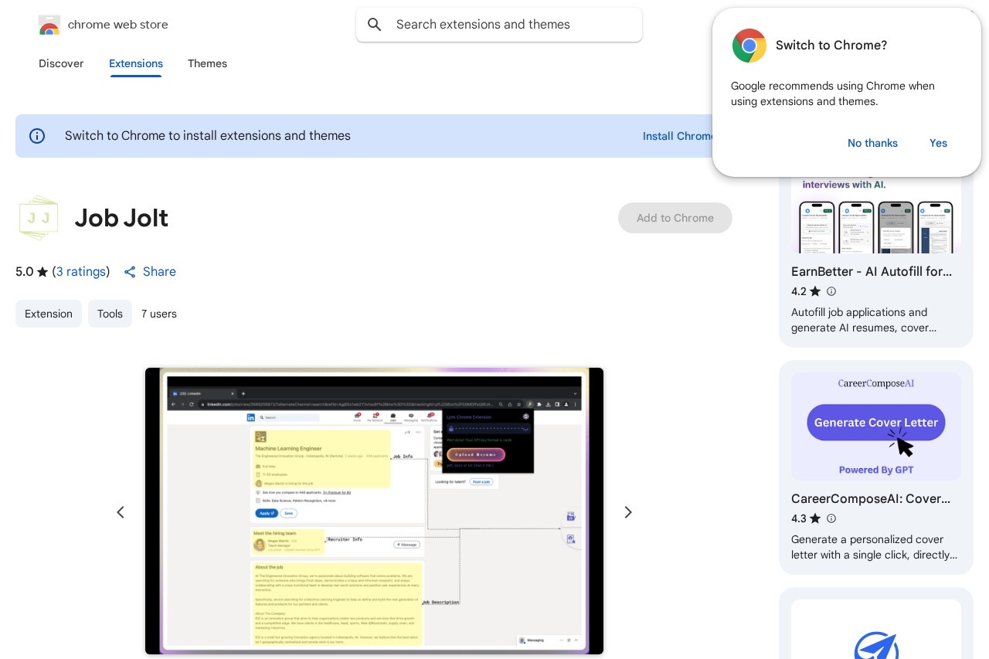Click the Install Chrome link
This screenshot has width=989, height=659.
(677, 136)
